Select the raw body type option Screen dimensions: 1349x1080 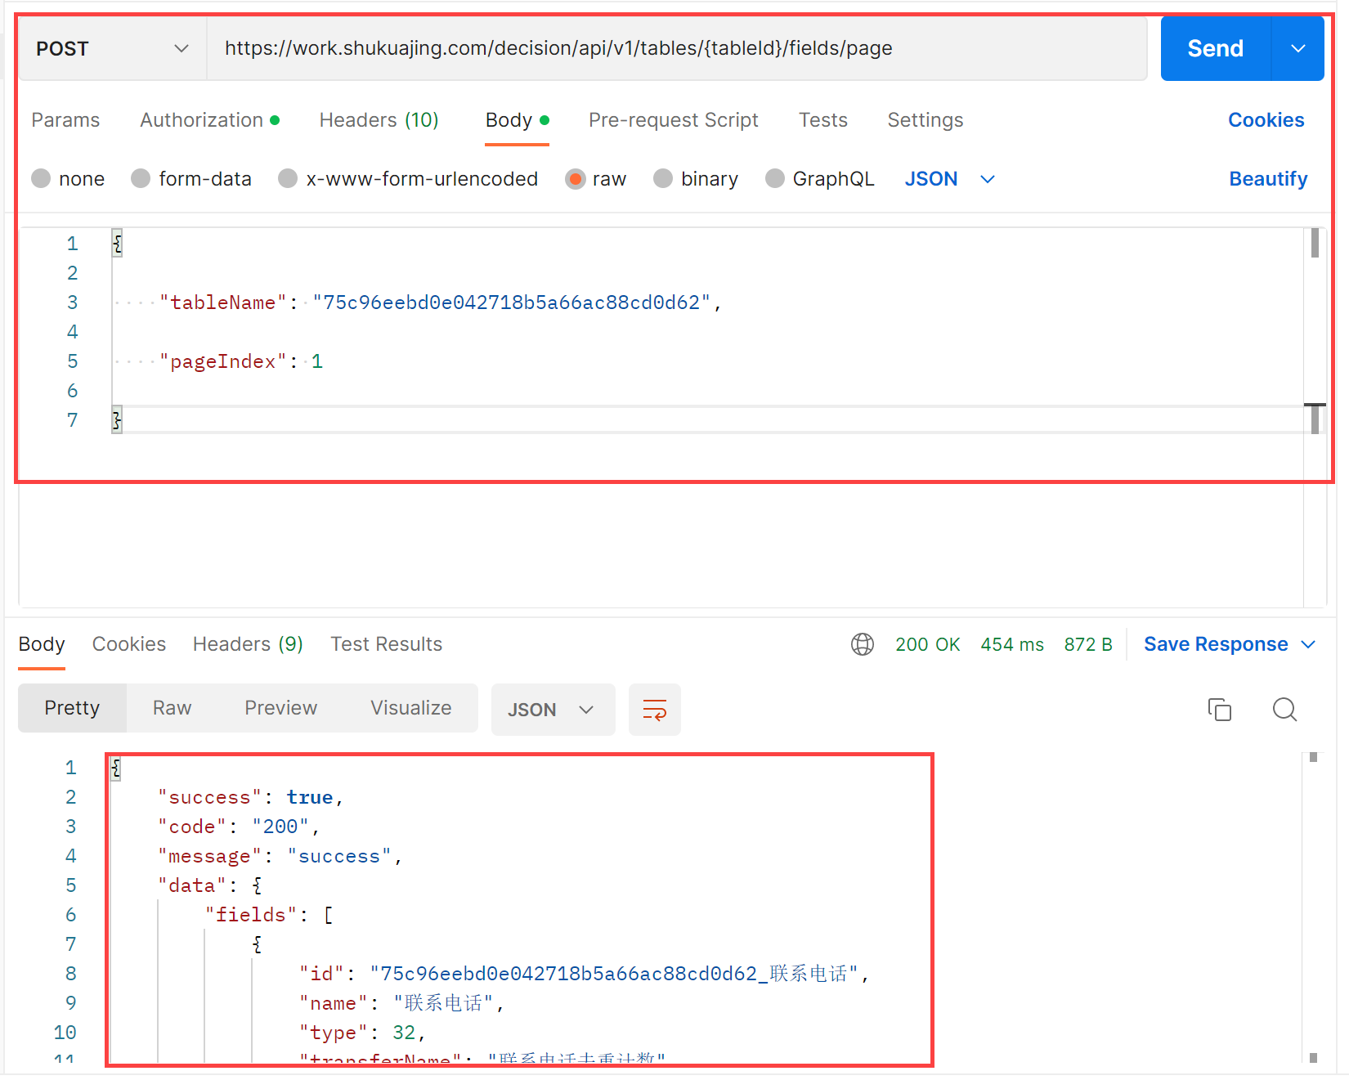pyautogui.click(x=576, y=179)
